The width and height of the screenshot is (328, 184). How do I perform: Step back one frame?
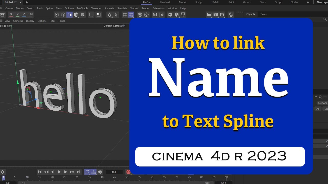(x=53, y=172)
